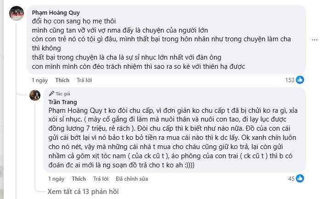Click the 45 reactions count on the reply
322x199 pixels.
291,178
